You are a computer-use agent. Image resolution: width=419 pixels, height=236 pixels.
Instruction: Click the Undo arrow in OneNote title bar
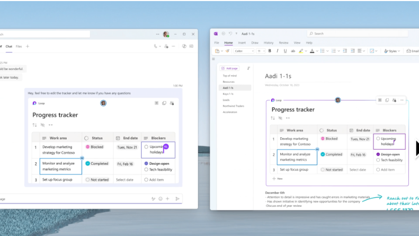point(230,34)
